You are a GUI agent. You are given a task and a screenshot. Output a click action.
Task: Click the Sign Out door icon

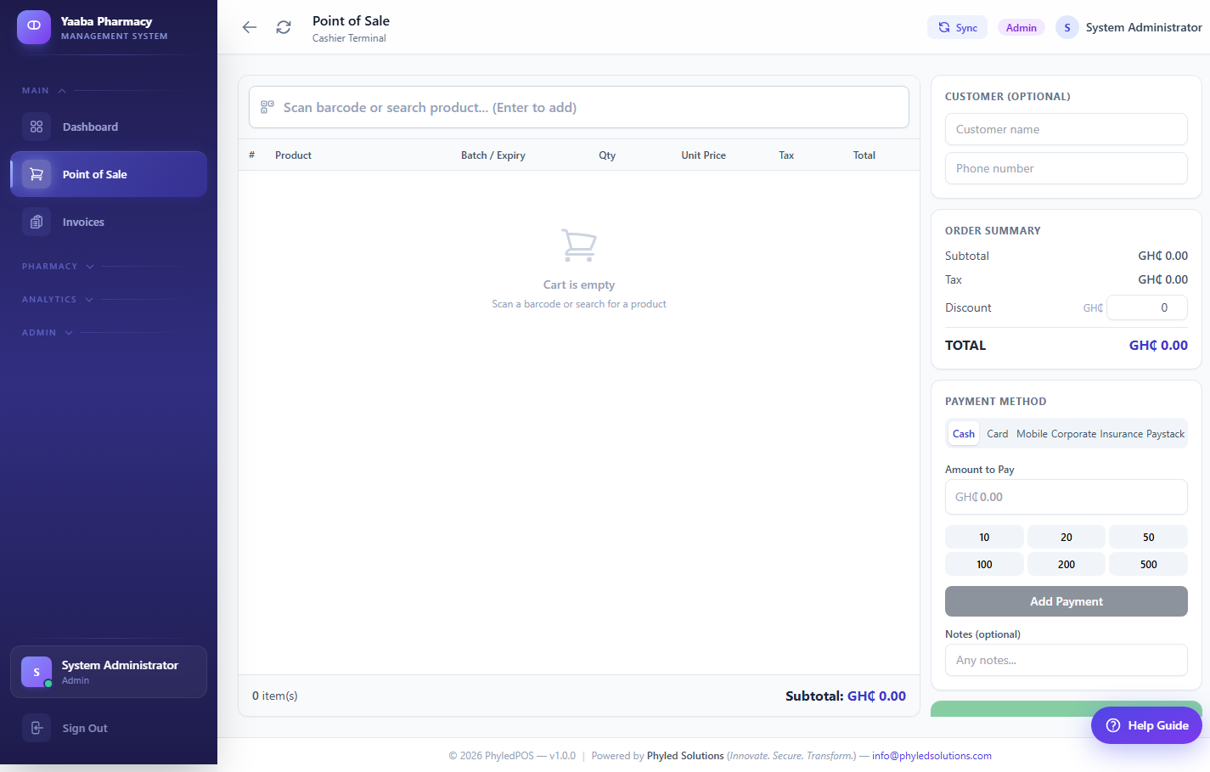click(37, 728)
